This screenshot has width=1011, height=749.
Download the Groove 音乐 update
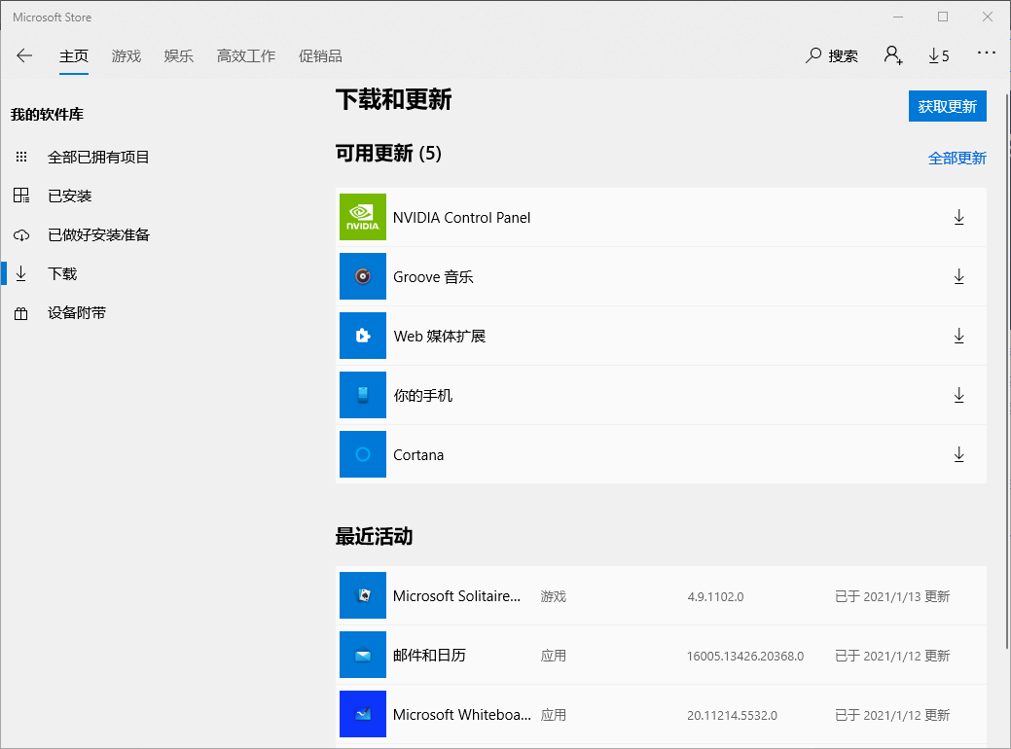(x=958, y=276)
